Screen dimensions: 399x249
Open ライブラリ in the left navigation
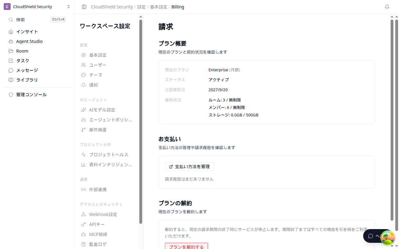[x=37, y=80]
